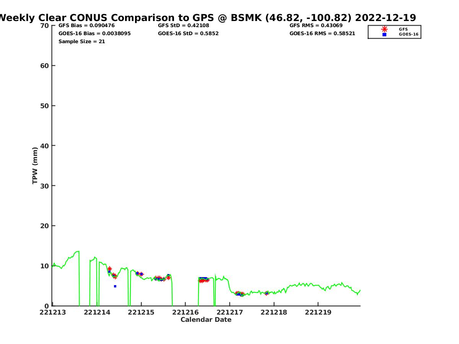Click the 221219 x-axis tick label
Viewport: 459px width, 344px height.
pos(318,312)
